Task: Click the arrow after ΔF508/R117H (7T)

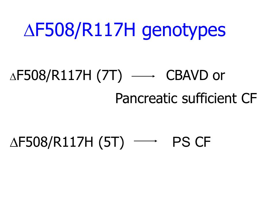Action: point(143,76)
